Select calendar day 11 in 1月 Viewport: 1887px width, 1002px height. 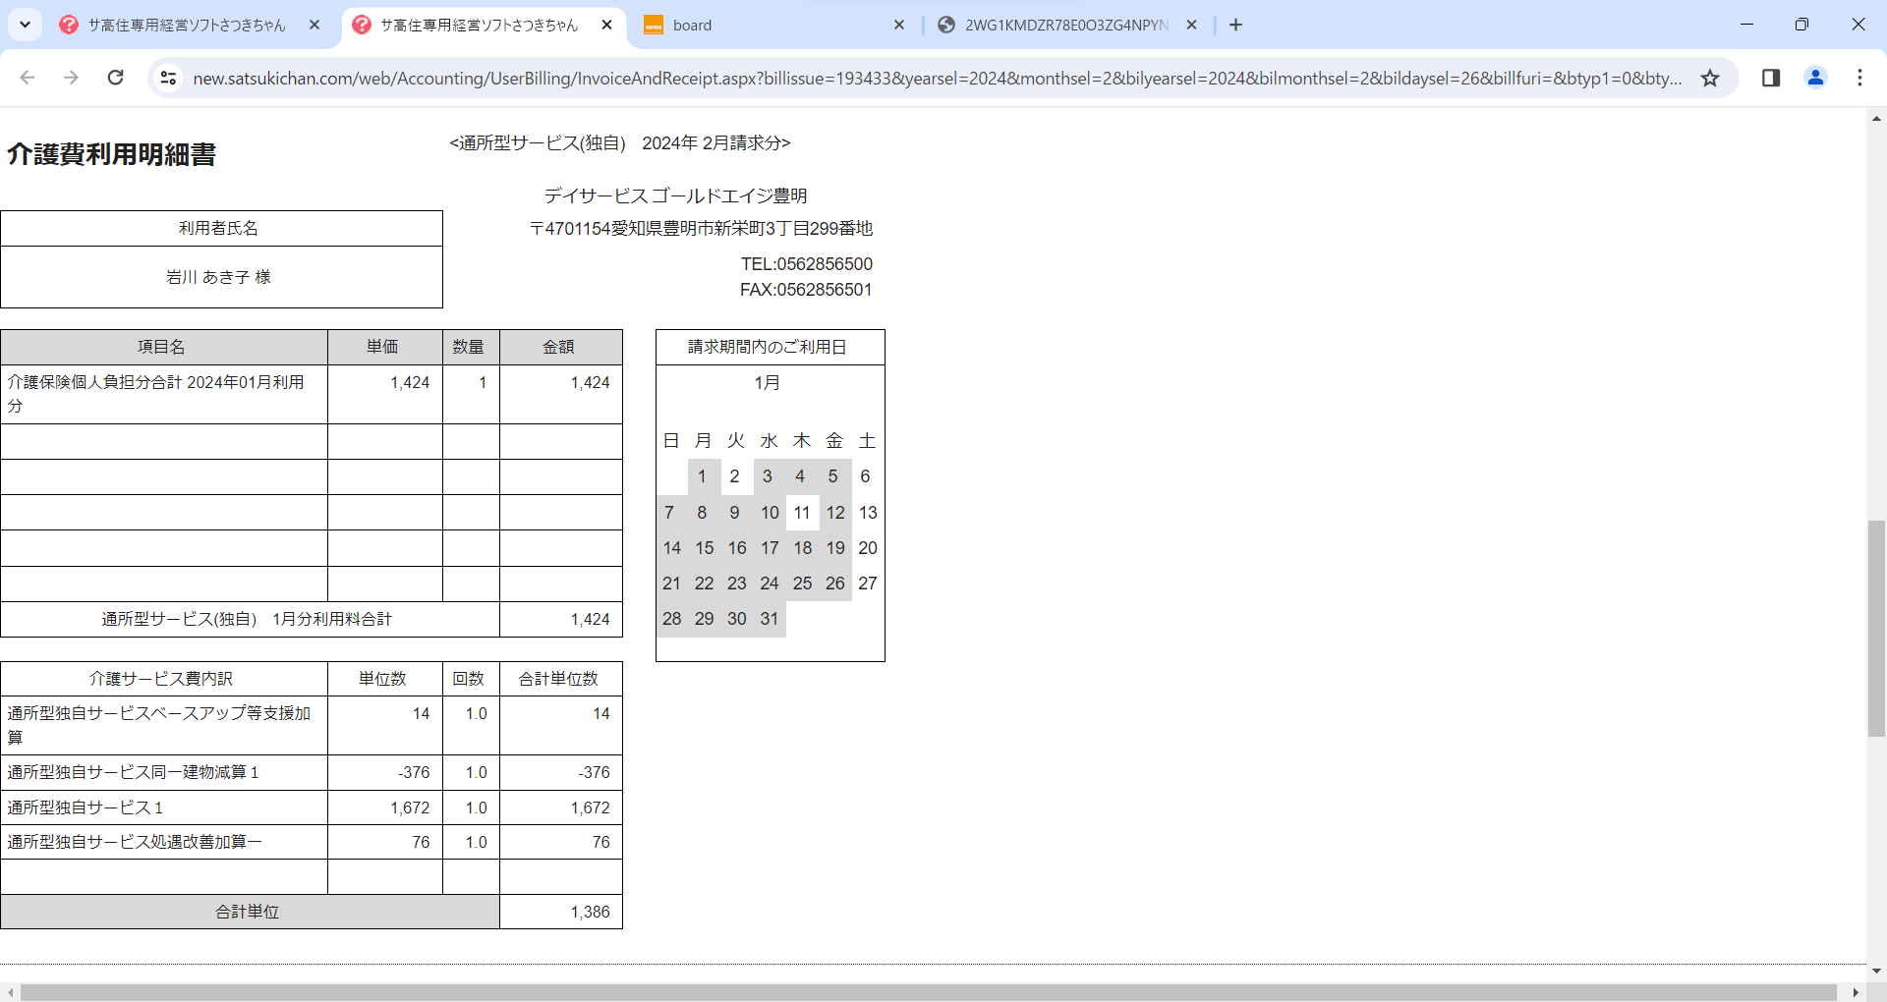802,513
